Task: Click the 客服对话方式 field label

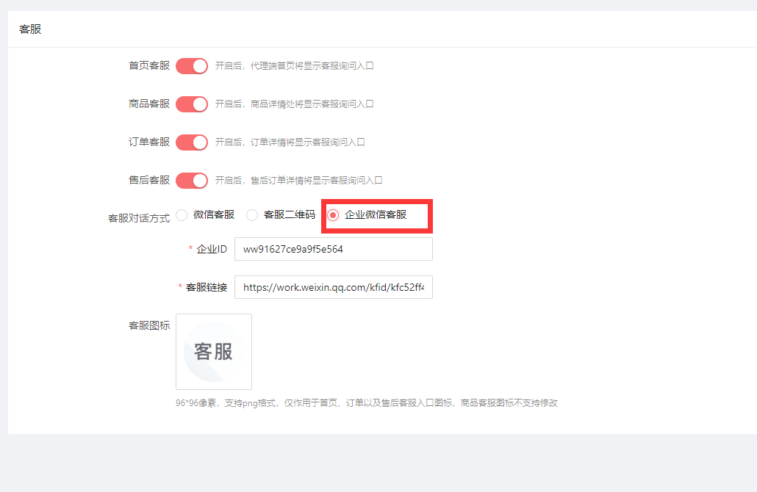Action: click(139, 218)
